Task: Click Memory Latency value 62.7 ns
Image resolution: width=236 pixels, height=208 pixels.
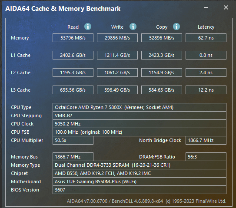Action: tap(206, 38)
